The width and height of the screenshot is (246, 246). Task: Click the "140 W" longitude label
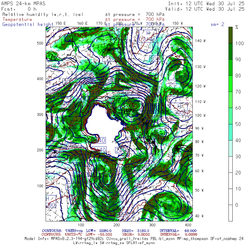[200, 41]
